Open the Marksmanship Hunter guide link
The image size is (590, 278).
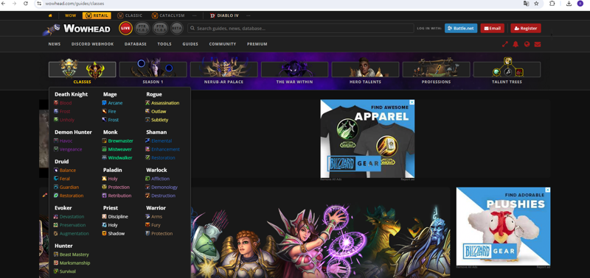click(74, 263)
